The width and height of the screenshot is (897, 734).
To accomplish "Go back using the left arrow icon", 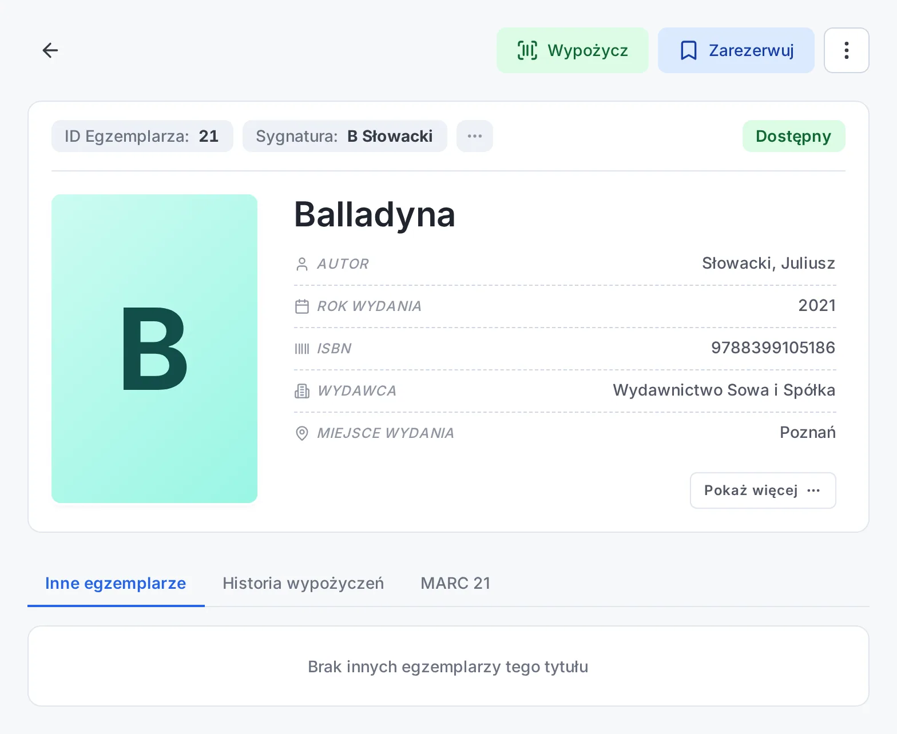I will pyautogui.click(x=50, y=50).
